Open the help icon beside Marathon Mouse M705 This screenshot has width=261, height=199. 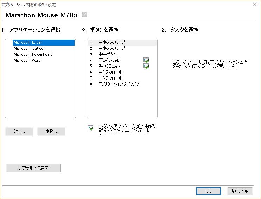pos(85,14)
